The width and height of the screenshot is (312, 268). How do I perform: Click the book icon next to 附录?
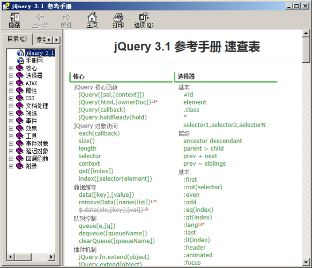pos(20,166)
